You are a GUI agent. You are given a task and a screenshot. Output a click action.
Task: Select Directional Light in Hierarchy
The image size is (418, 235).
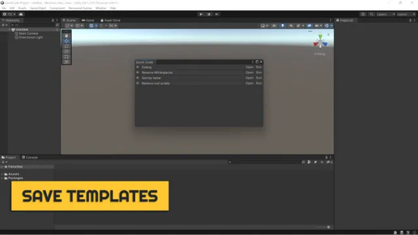(x=31, y=38)
